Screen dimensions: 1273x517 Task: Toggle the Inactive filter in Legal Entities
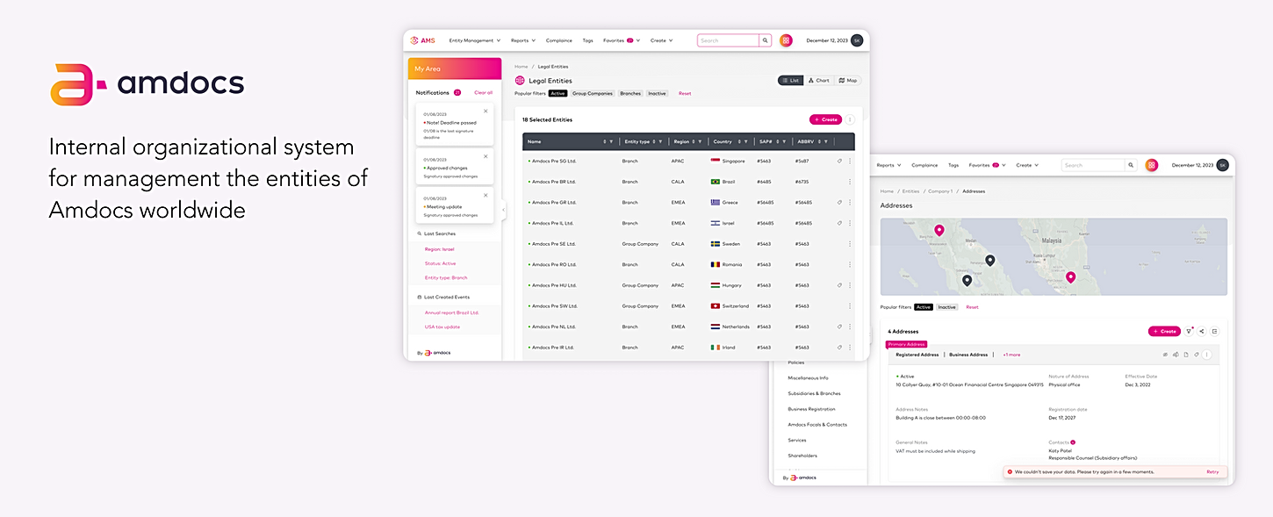658,93
